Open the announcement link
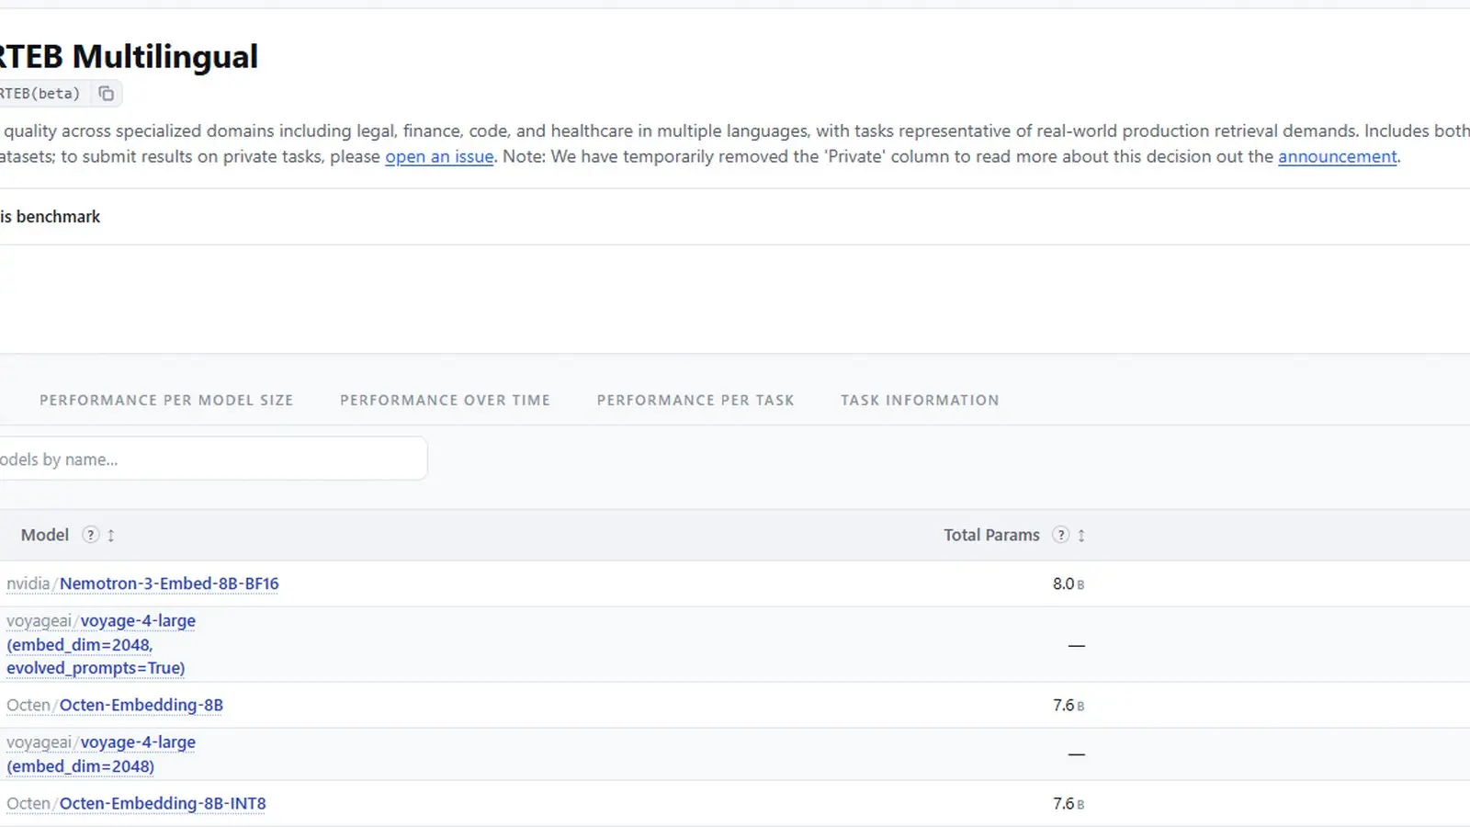The width and height of the screenshot is (1470, 827). [x=1338, y=157]
